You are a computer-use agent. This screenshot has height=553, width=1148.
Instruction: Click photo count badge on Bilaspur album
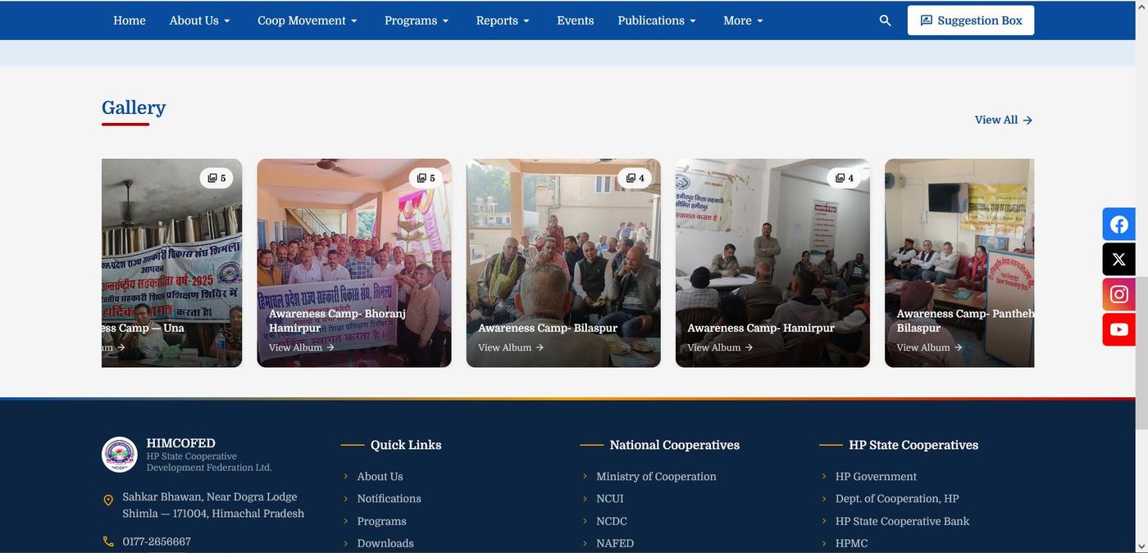[x=635, y=178]
